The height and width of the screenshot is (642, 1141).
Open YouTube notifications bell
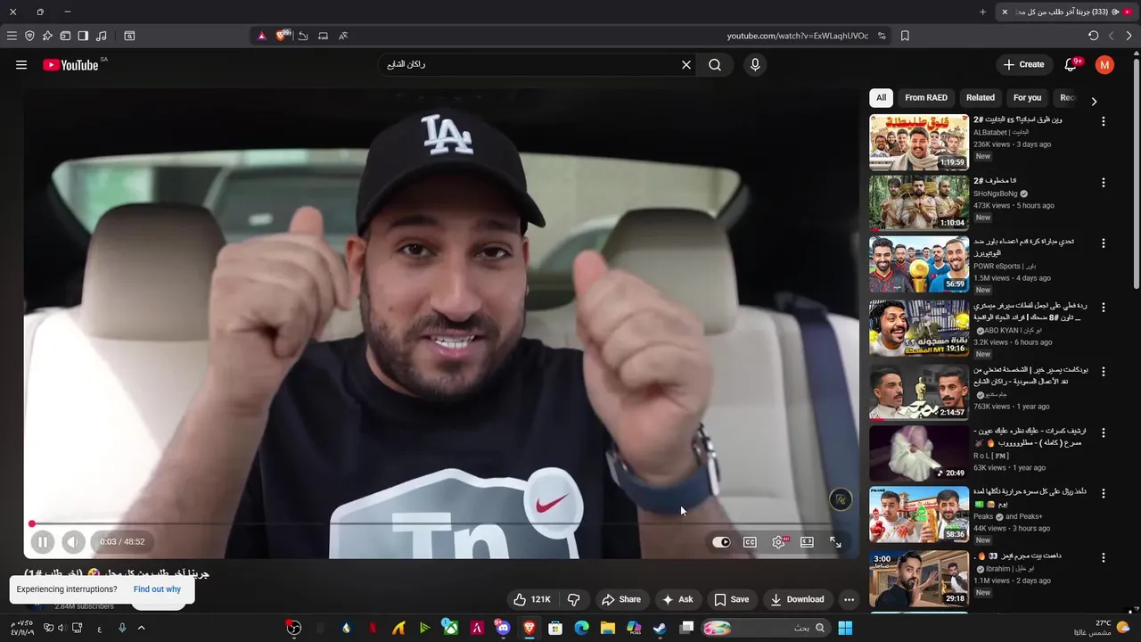tap(1072, 64)
